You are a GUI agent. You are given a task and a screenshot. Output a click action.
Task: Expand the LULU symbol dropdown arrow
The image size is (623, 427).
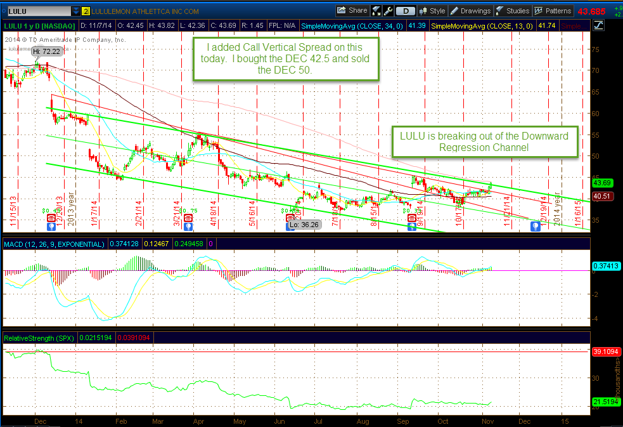point(75,11)
